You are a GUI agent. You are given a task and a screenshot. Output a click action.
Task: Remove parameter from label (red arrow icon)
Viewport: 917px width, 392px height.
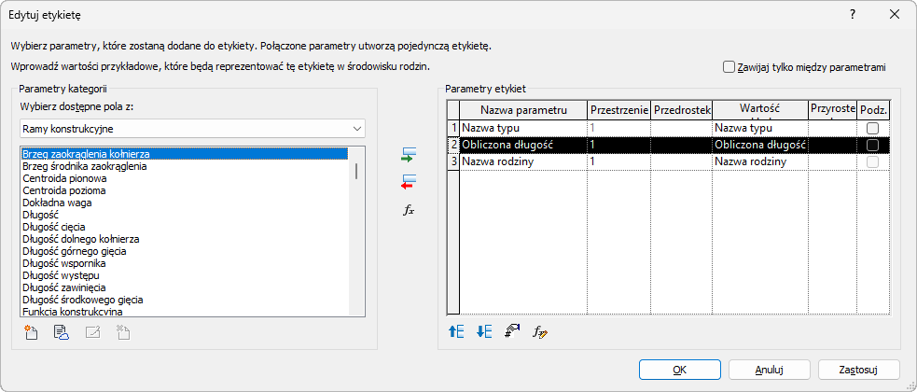(x=409, y=183)
